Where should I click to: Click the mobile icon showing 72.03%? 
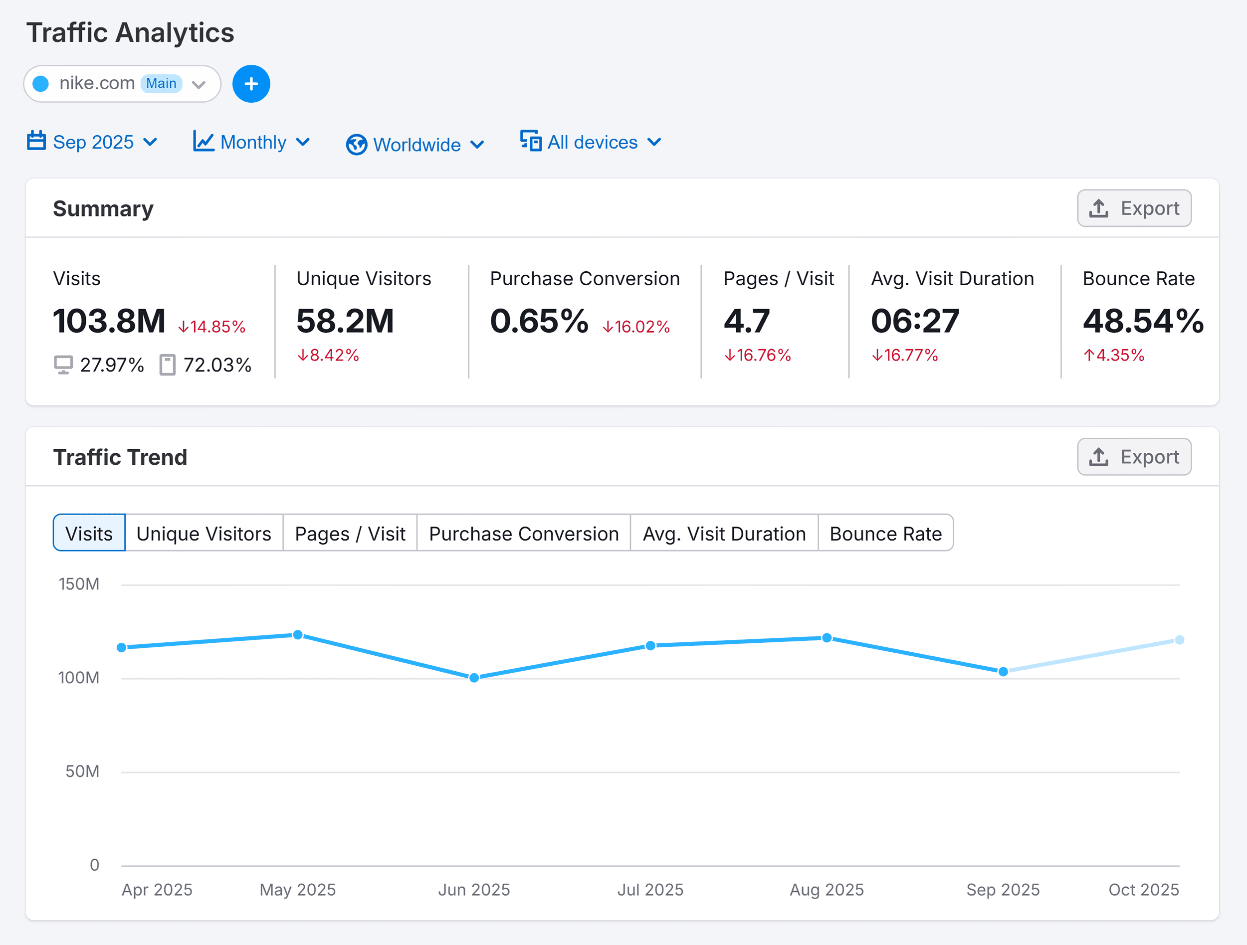point(167,364)
